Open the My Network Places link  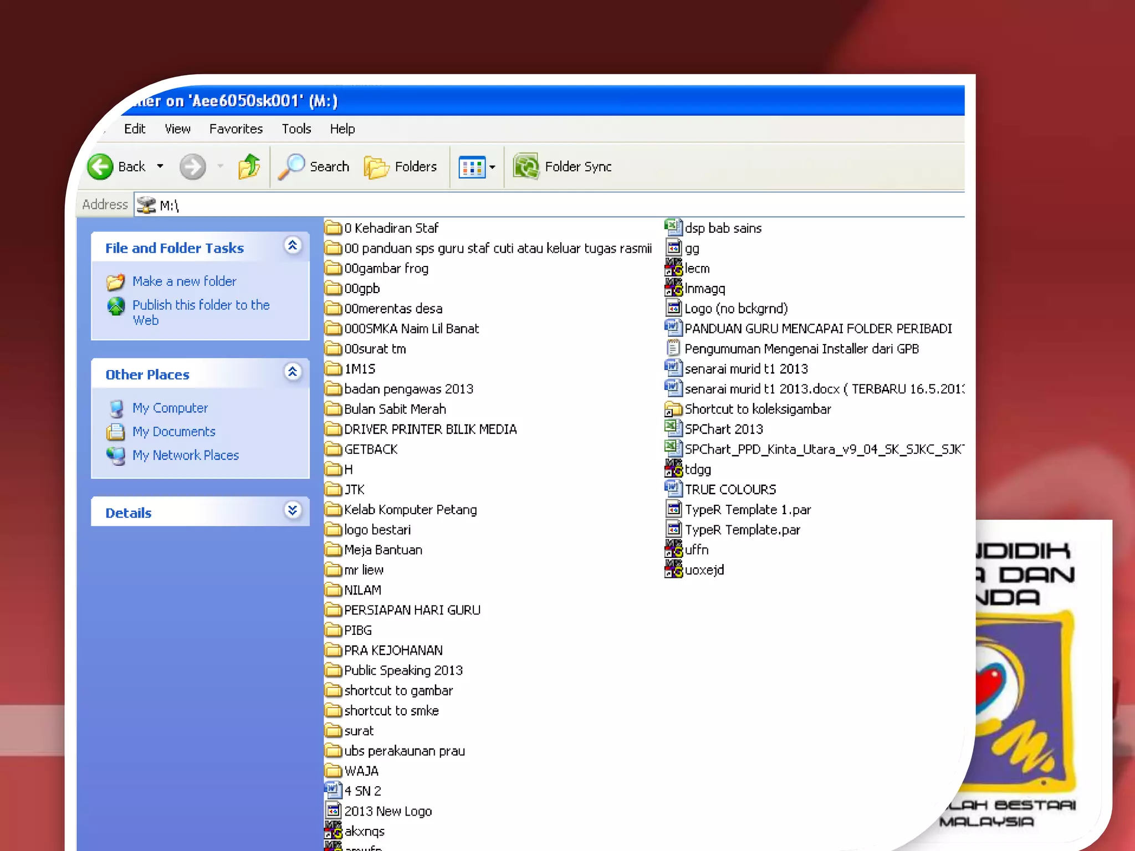pyautogui.click(x=185, y=455)
